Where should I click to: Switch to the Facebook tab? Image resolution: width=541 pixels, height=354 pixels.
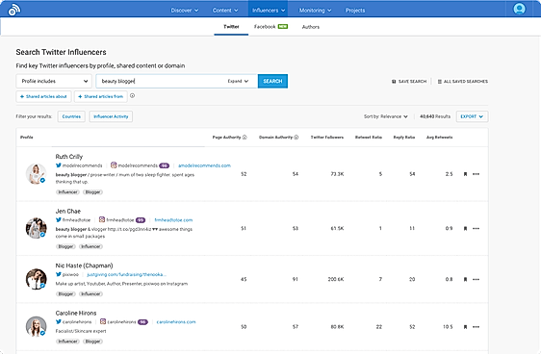tap(270, 27)
